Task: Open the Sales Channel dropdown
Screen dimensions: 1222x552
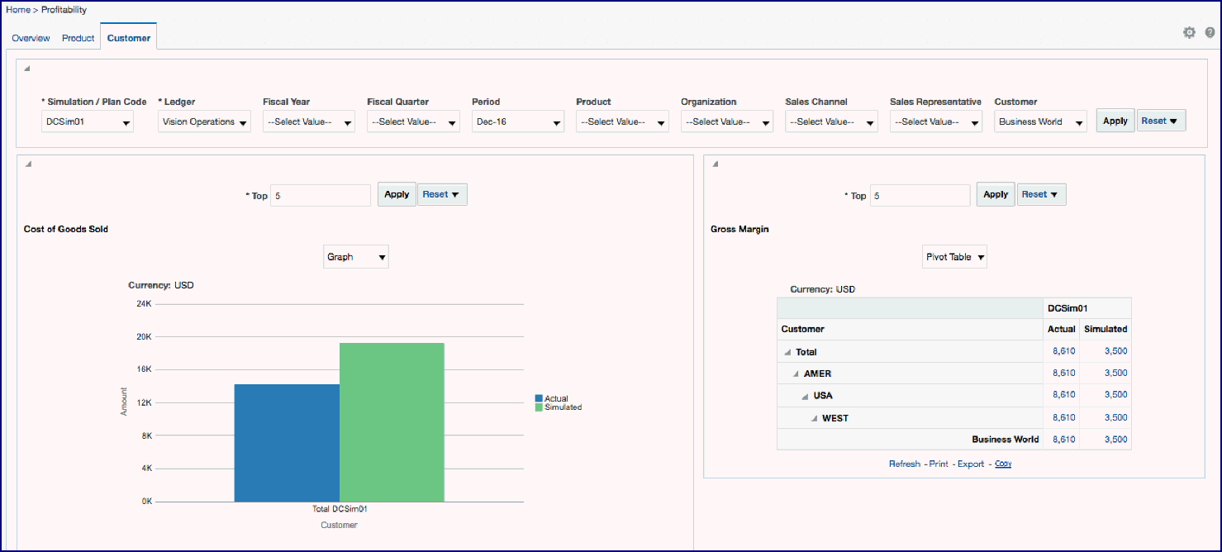Action: point(831,121)
